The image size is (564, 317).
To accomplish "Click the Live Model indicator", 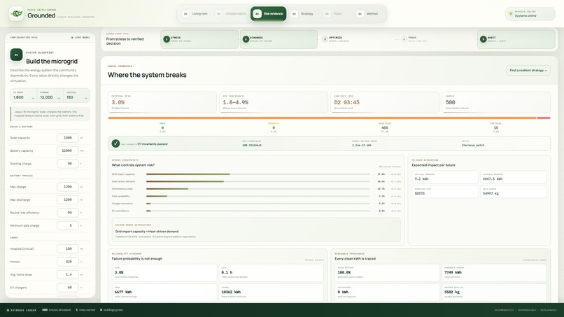I will [80, 37].
